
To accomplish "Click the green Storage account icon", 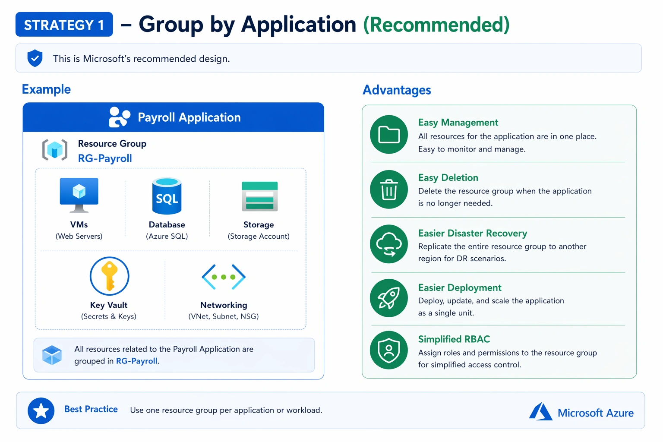I will tap(259, 196).
